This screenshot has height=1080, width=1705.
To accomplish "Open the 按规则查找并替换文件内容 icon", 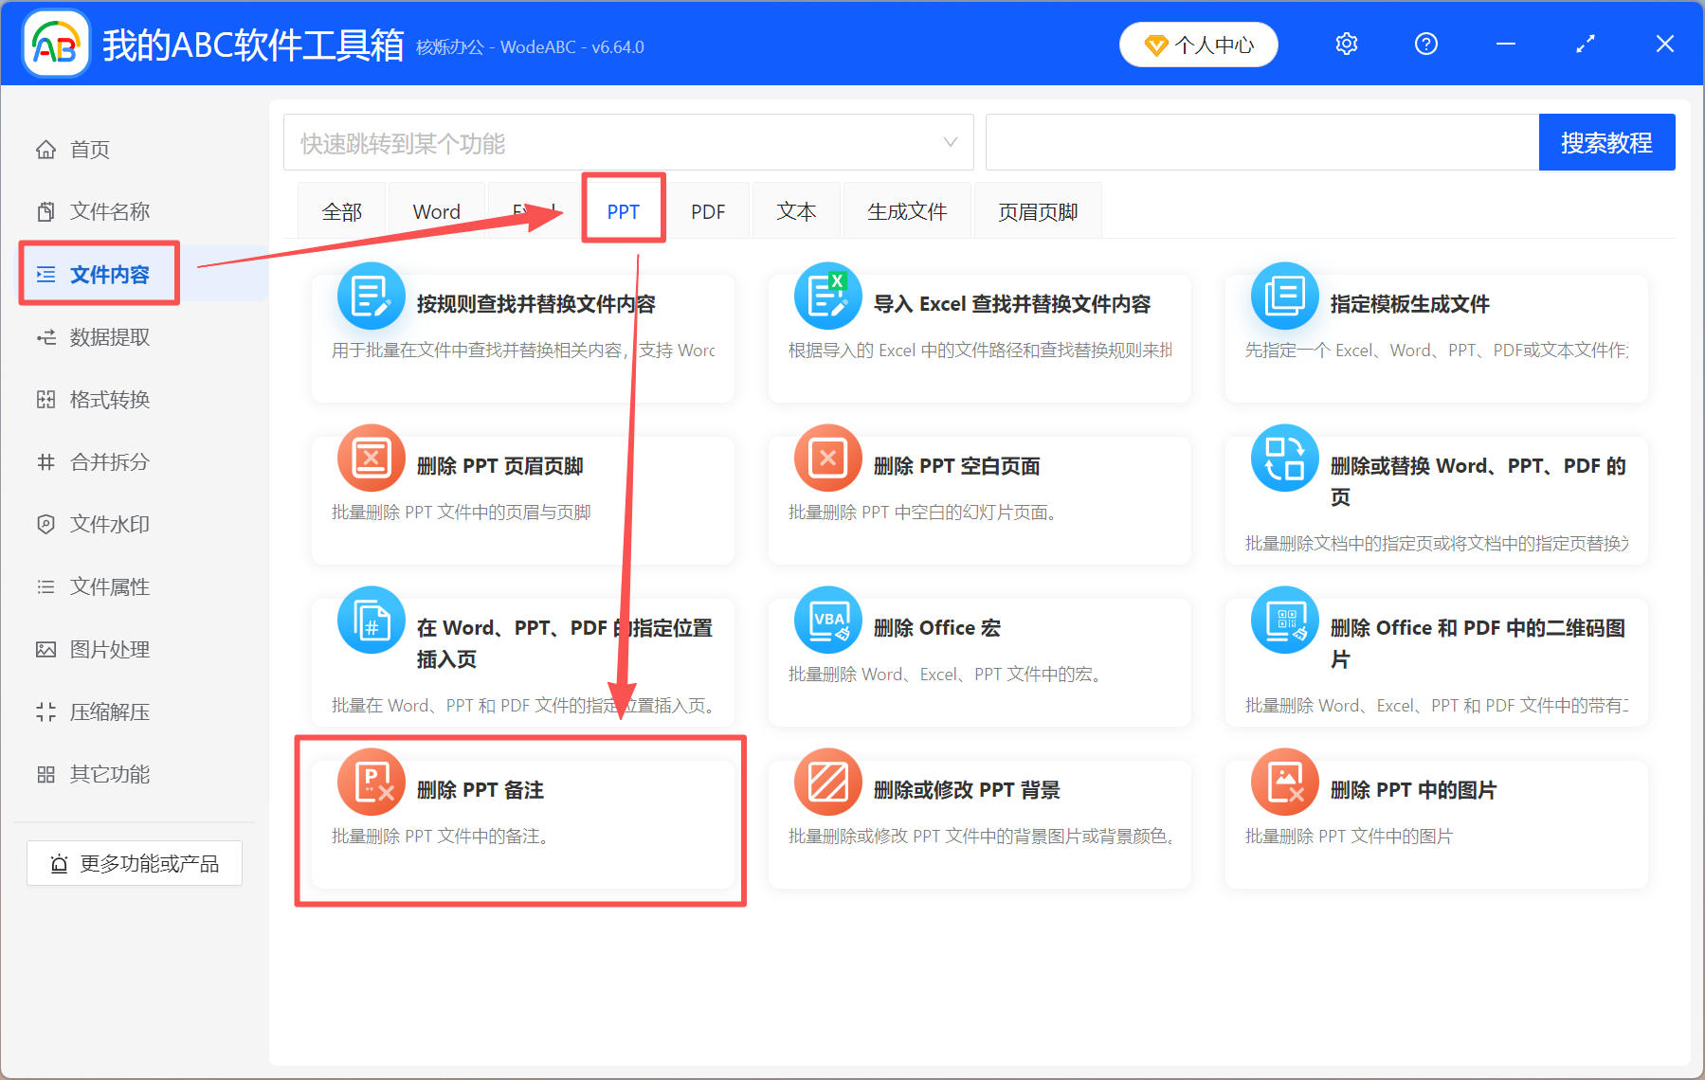I will 372,297.
